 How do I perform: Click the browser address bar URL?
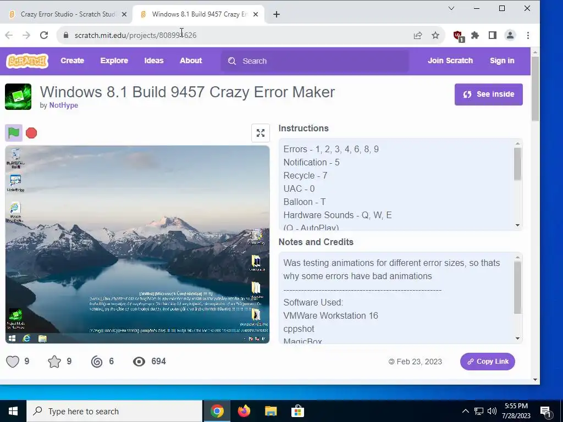pos(135,35)
